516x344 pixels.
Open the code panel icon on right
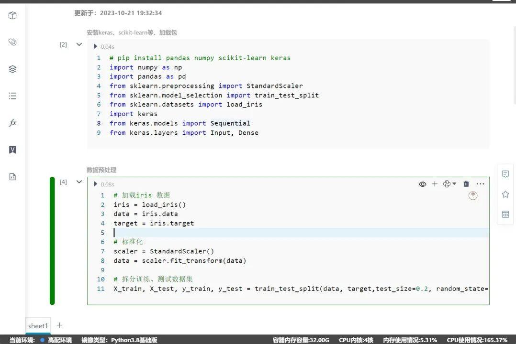(x=505, y=215)
